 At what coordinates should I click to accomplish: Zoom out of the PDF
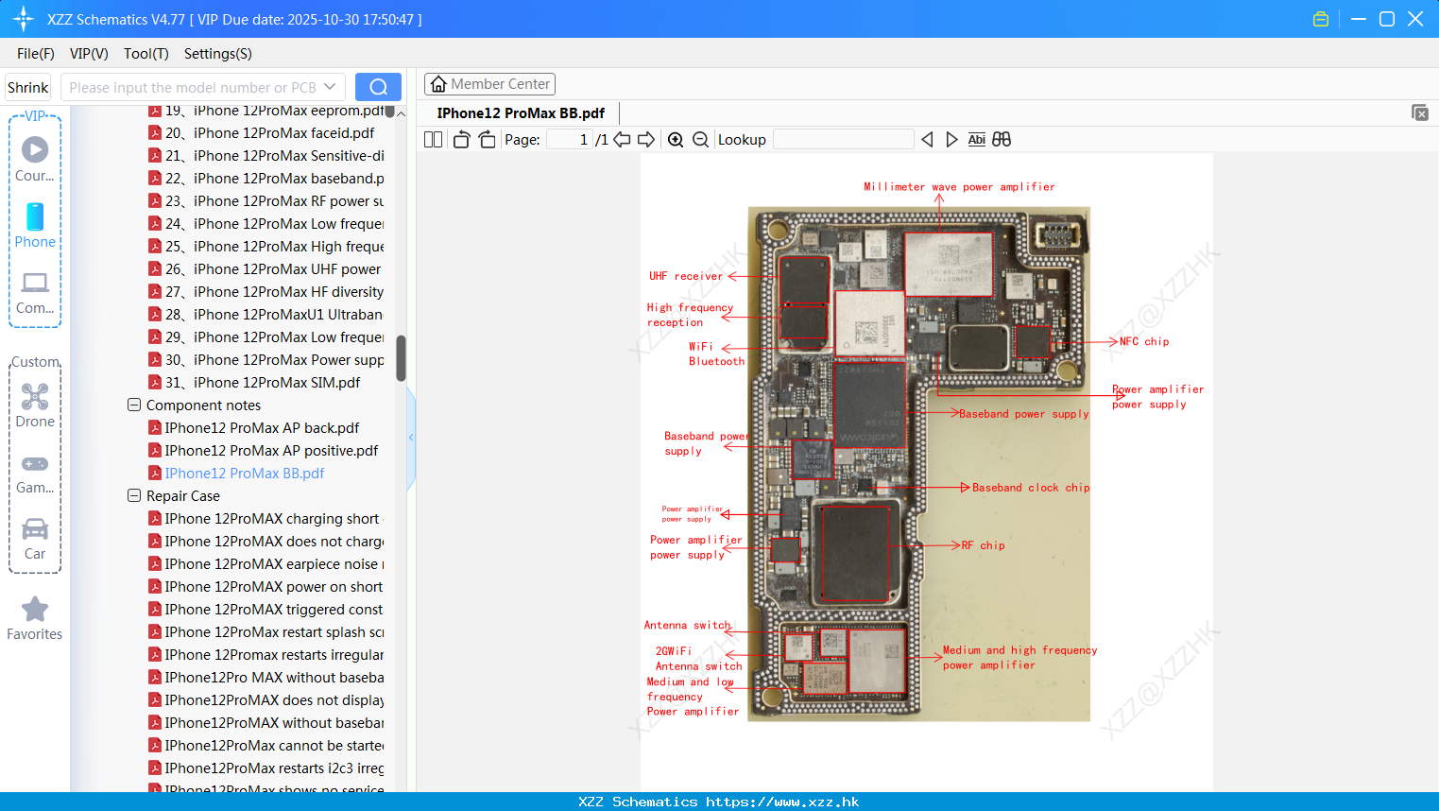700,139
